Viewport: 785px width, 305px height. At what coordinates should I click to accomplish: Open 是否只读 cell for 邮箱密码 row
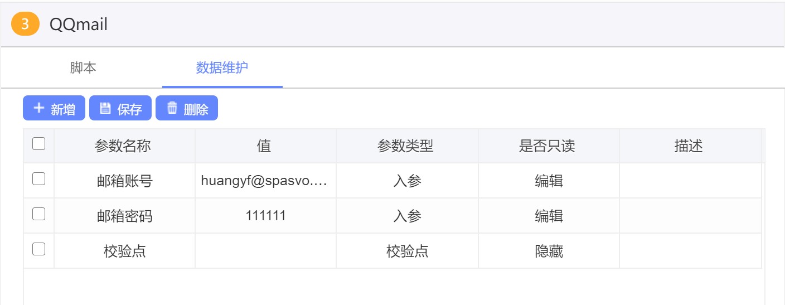(549, 216)
